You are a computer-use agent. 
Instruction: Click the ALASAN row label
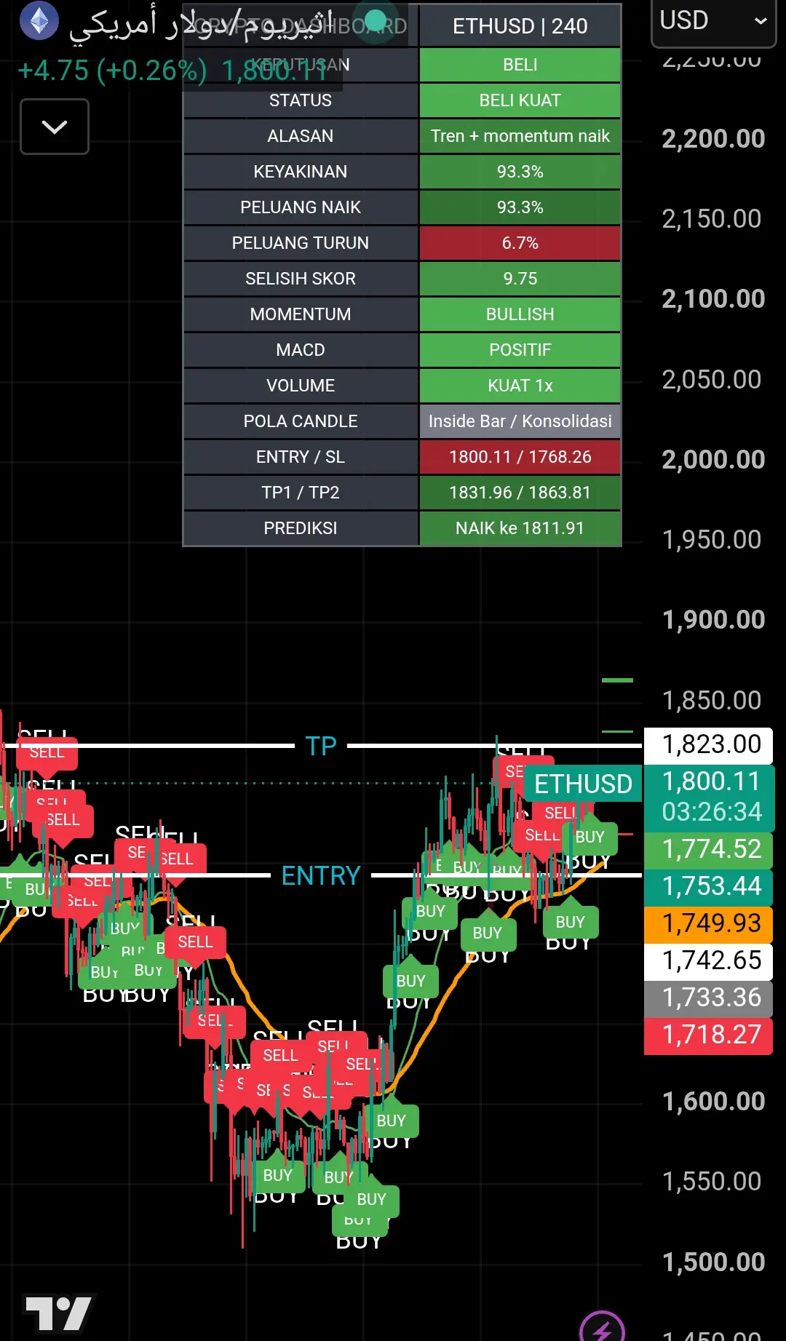pos(301,136)
